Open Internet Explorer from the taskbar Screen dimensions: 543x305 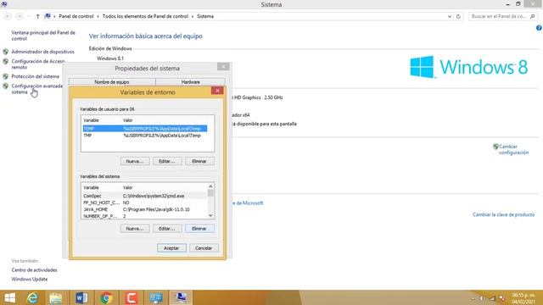32,297
